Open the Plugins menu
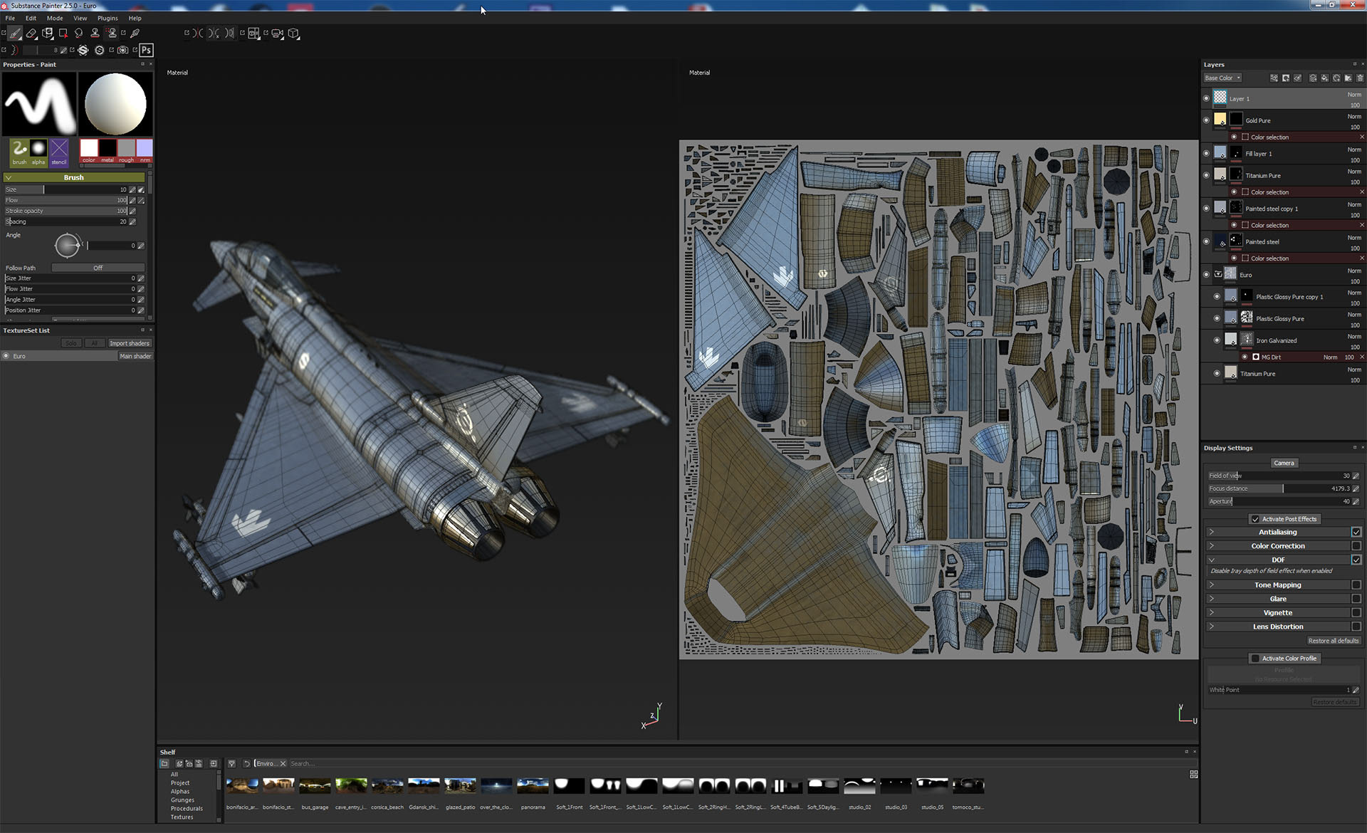 (108, 18)
